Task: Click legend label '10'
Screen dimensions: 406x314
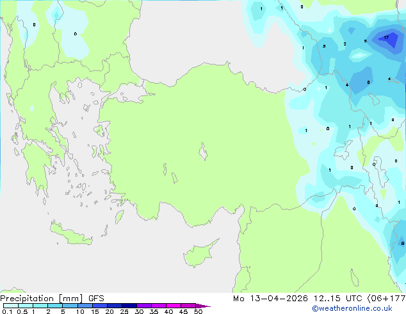Action: [x=80, y=311]
